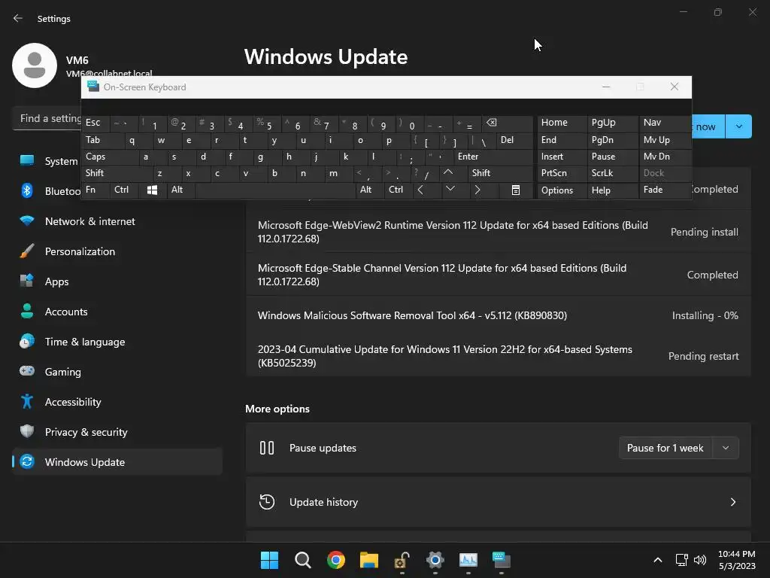Open the Pause for 1 week dropdown arrow
The height and width of the screenshot is (578, 770).
[x=726, y=448]
